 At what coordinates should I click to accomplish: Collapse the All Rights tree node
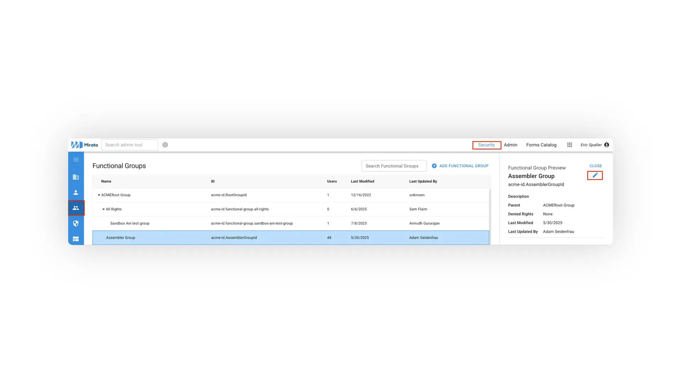pyautogui.click(x=104, y=209)
